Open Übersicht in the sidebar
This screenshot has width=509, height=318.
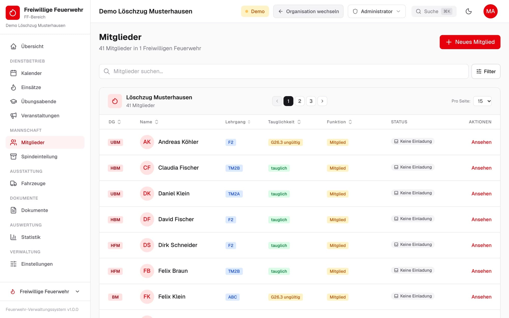point(45,46)
